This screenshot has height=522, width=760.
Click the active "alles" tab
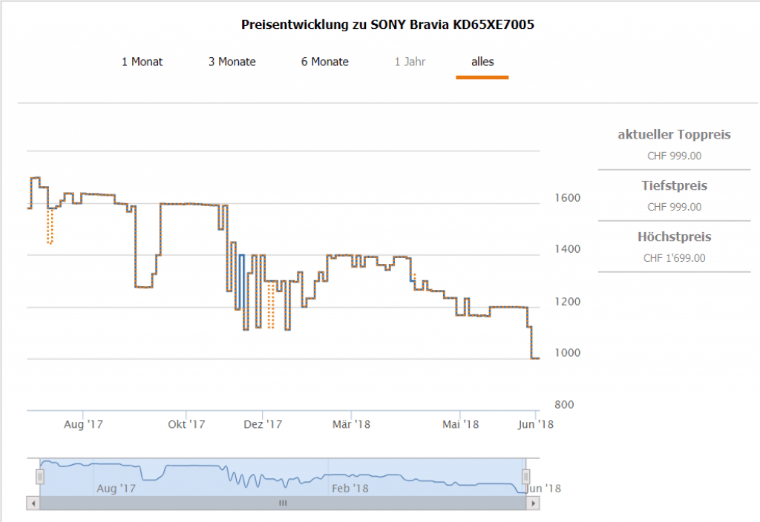coord(482,62)
